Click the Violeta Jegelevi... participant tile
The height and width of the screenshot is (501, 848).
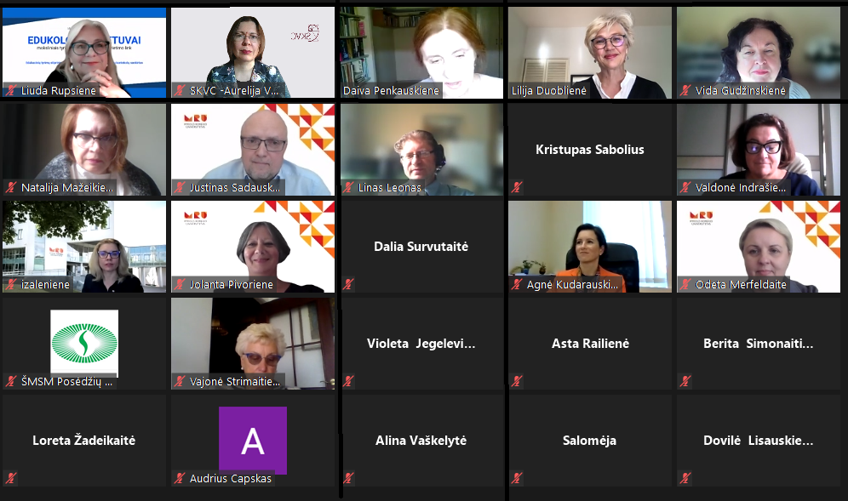coord(421,343)
